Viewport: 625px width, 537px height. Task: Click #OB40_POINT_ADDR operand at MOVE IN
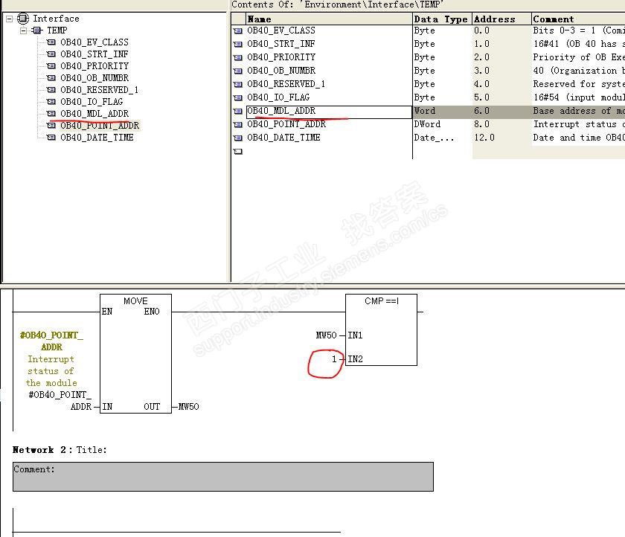click(x=60, y=401)
